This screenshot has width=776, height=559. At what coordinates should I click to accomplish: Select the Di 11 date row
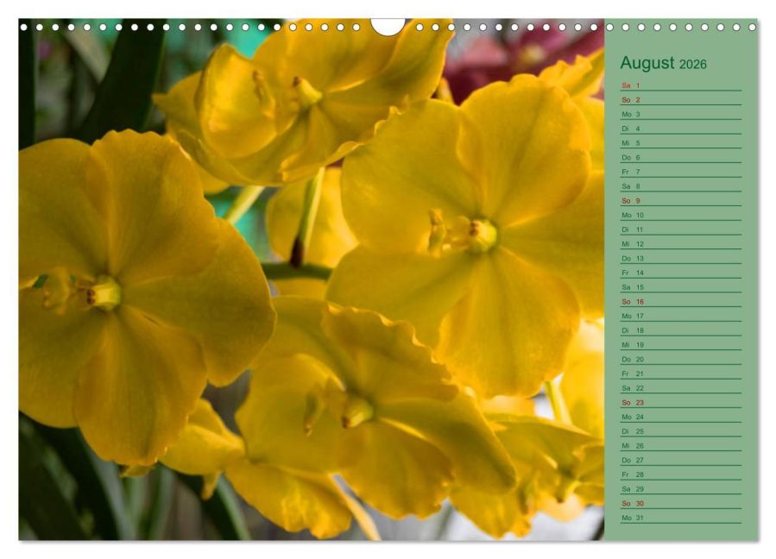coord(680,229)
